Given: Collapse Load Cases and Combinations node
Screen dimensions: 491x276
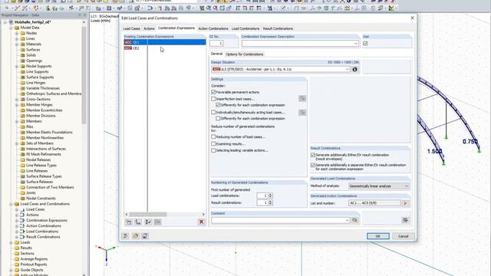Looking at the screenshot, I should [x=11, y=204].
